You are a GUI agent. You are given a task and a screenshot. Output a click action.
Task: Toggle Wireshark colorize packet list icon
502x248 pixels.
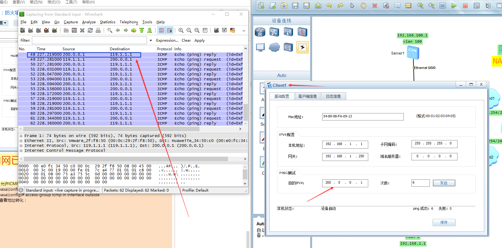pyautogui.click(x=161, y=30)
